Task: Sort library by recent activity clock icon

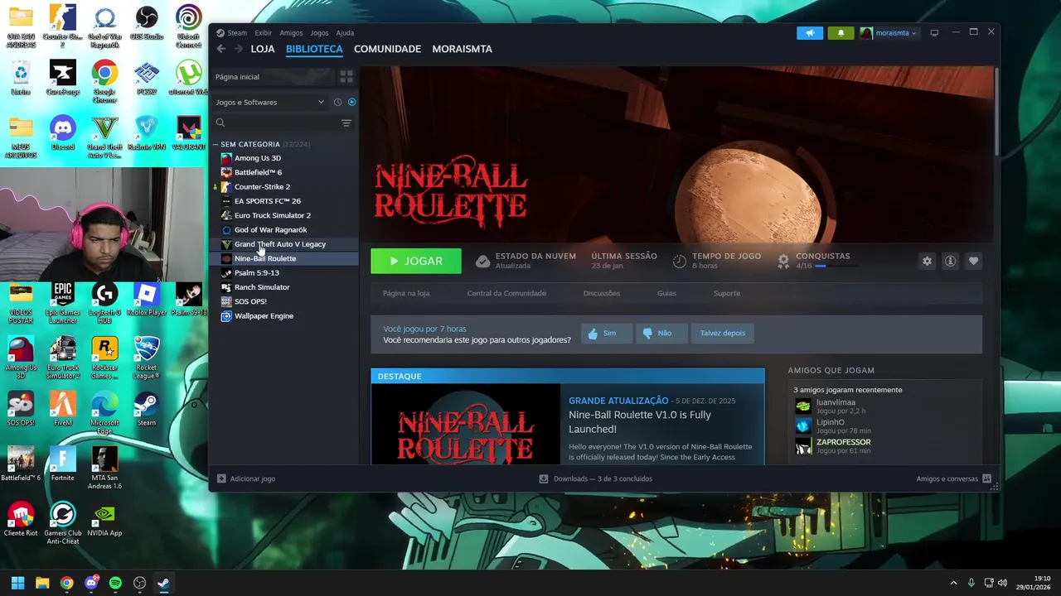Action: click(337, 102)
